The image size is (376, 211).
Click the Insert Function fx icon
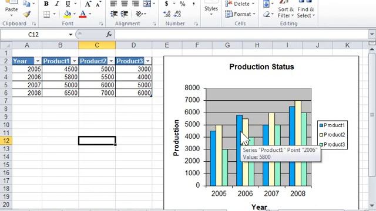click(x=109, y=35)
